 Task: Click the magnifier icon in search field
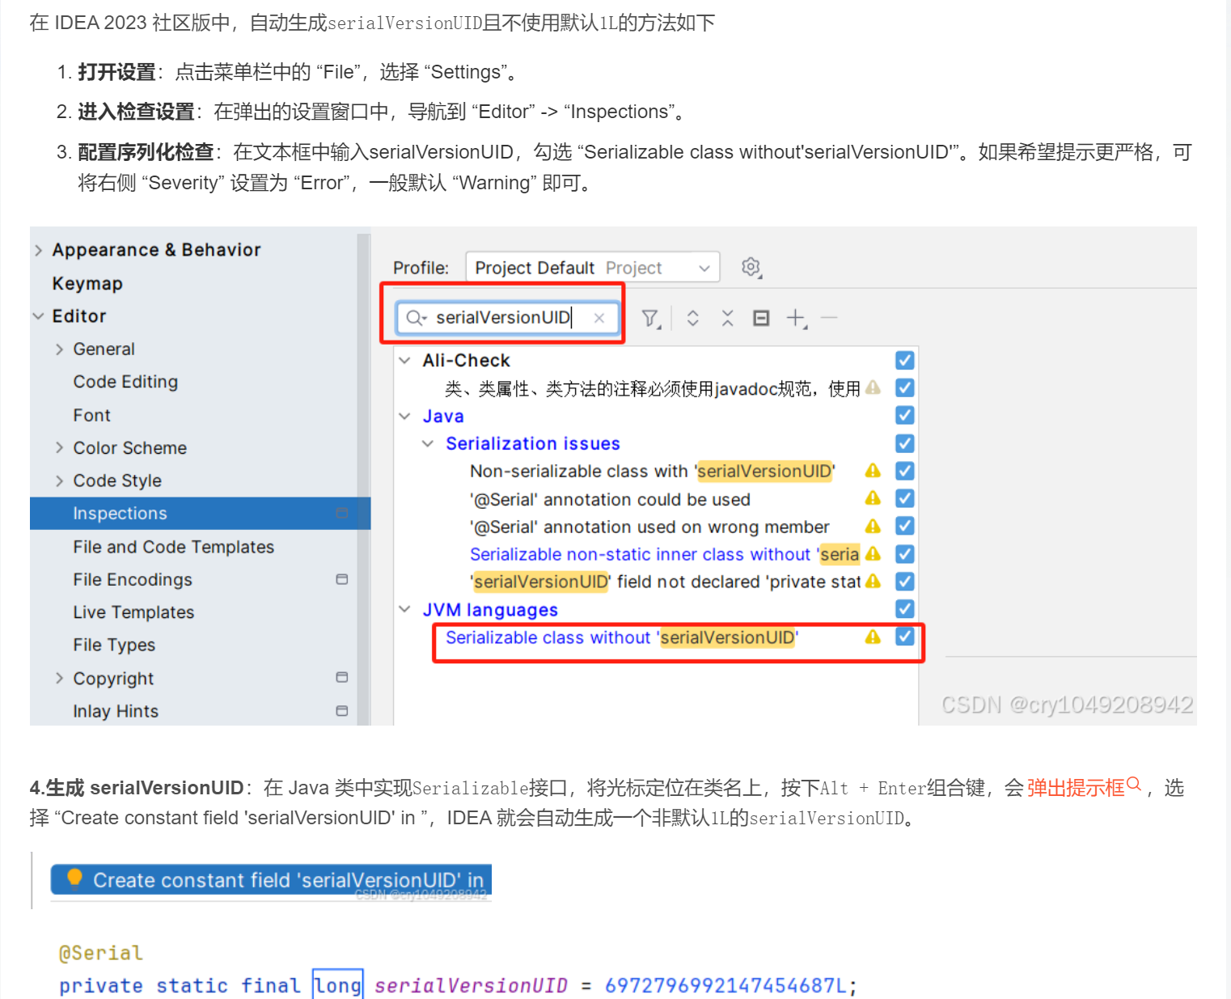415,318
